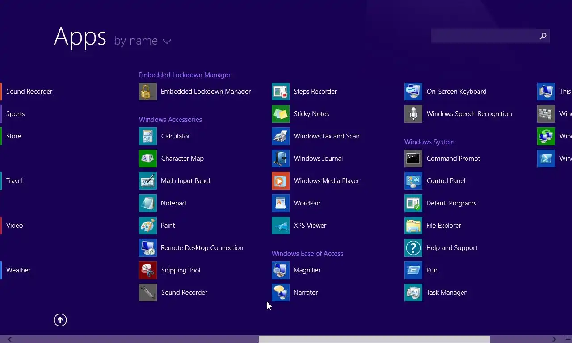Image resolution: width=572 pixels, height=343 pixels.
Task: Open Notepad via its icon
Action: pyautogui.click(x=148, y=203)
